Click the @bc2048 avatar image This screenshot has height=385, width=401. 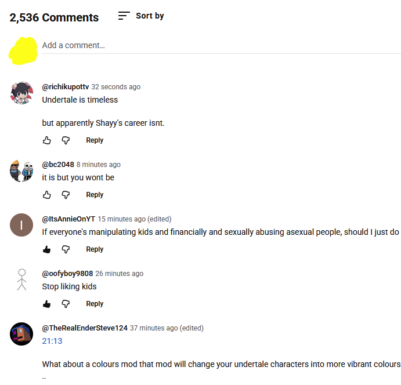[x=22, y=170]
